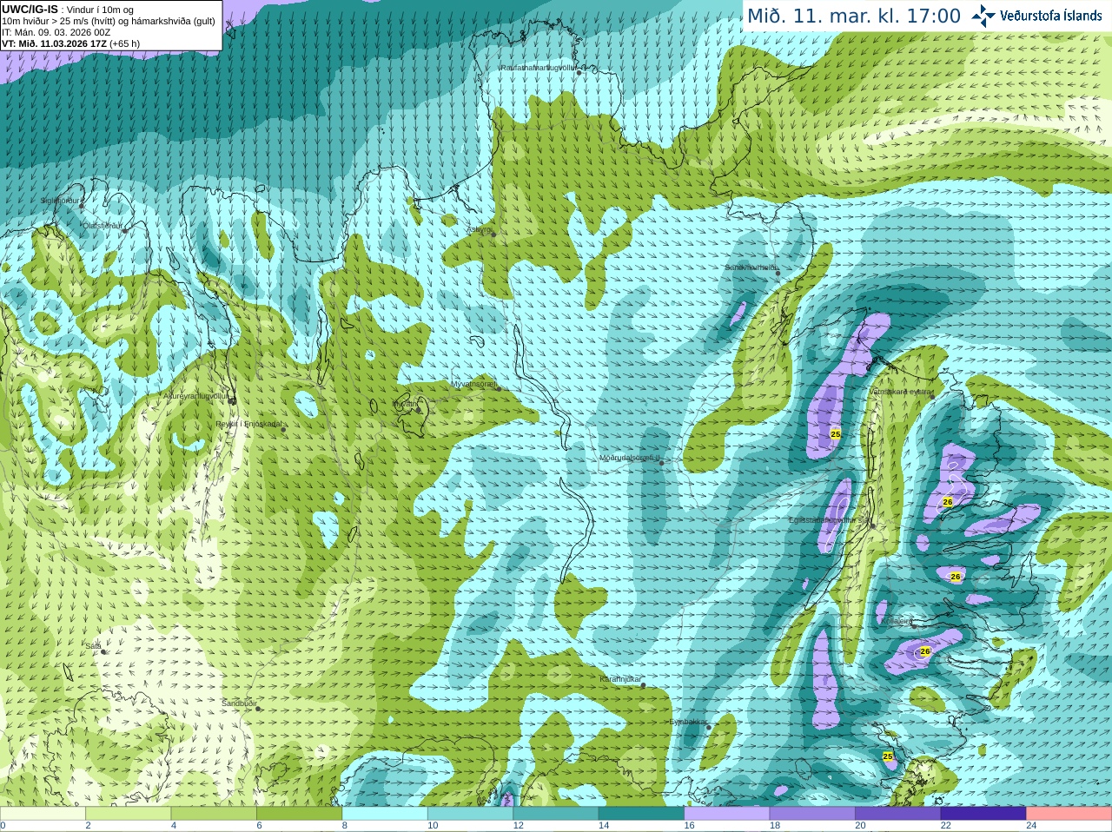Click the yellow 25 gust marker southeast of Eyjabakkar
Viewport: 1112px width, 832px height.
tap(888, 757)
